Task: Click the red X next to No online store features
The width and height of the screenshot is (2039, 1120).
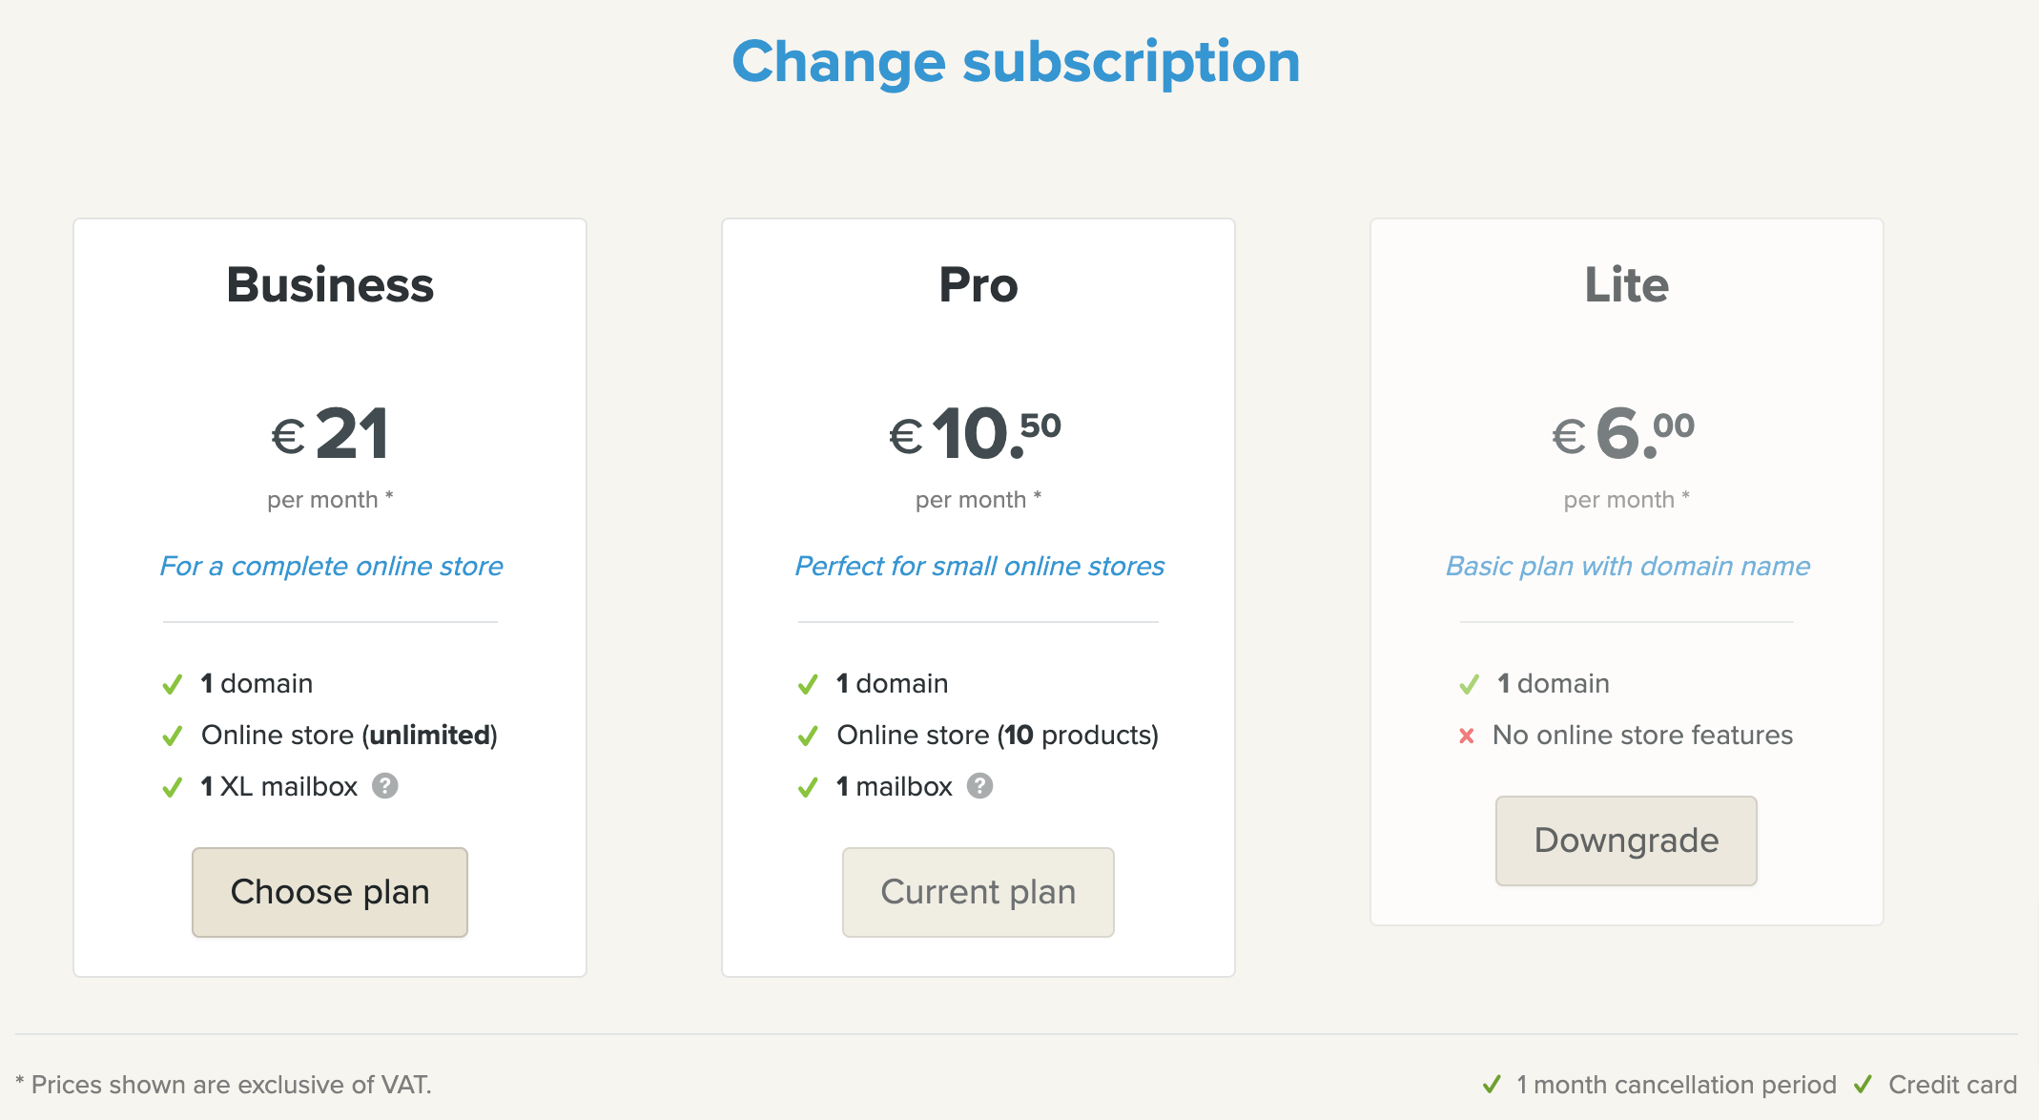Action: pyautogui.click(x=1467, y=736)
